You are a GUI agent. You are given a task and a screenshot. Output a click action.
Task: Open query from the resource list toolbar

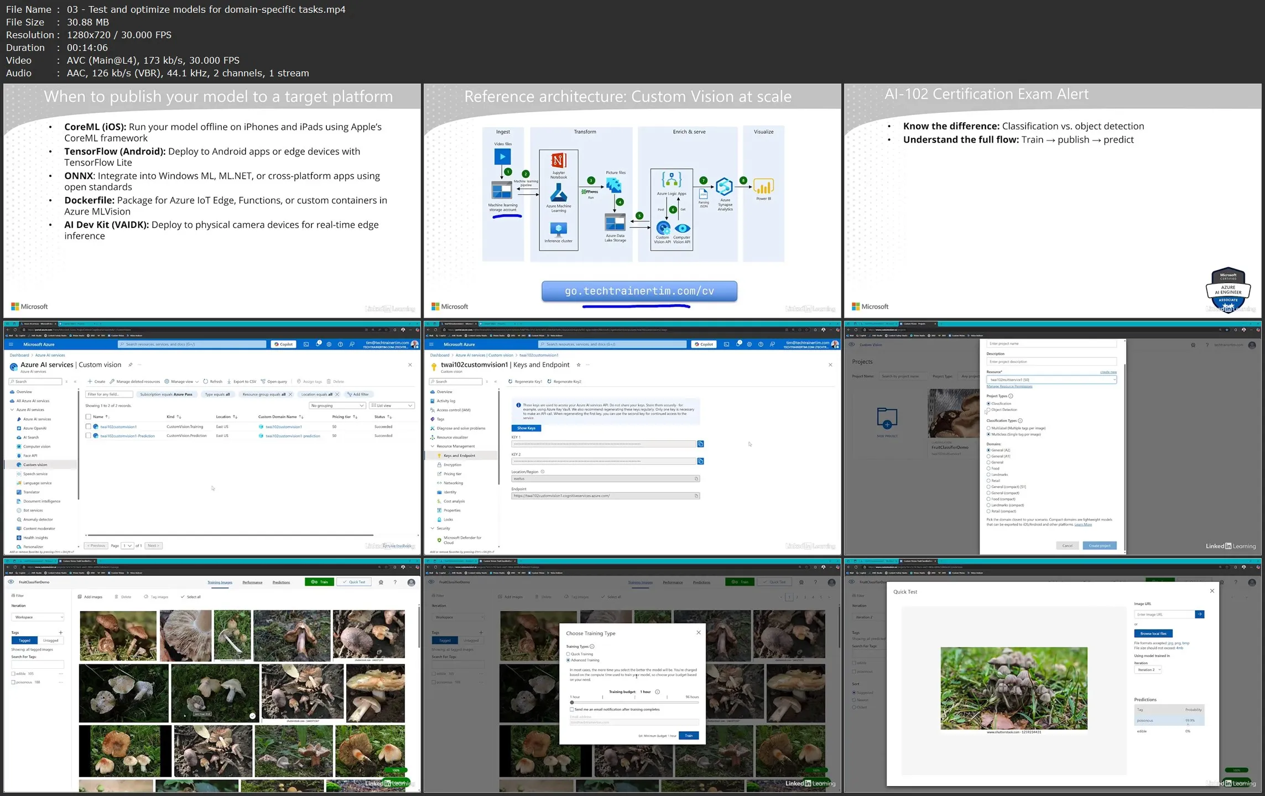(274, 381)
